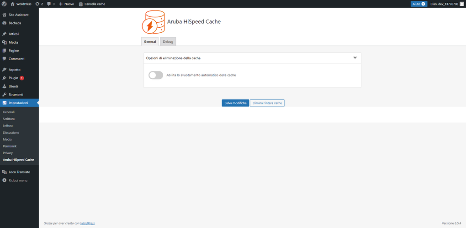Switch to the Debug tab

point(168,42)
